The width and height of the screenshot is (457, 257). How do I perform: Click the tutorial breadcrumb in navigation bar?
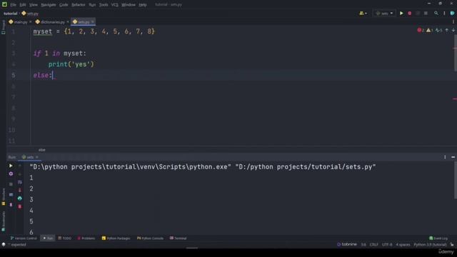click(x=11, y=14)
